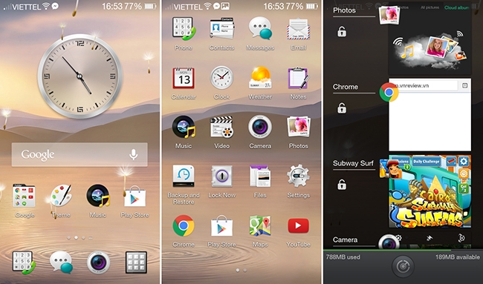Launch the YouTube app
483x284 pixels.
pos(298,226)
